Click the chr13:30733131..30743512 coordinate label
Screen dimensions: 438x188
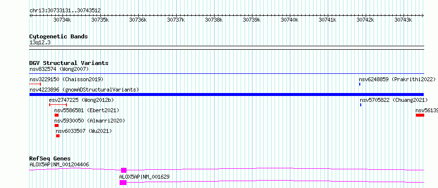pos(65,11)
